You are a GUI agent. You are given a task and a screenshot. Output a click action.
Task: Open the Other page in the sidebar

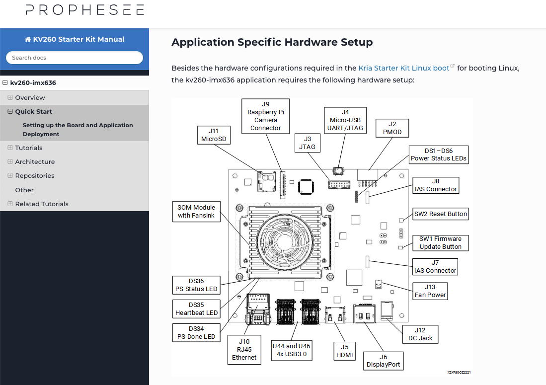click(24, 190)
